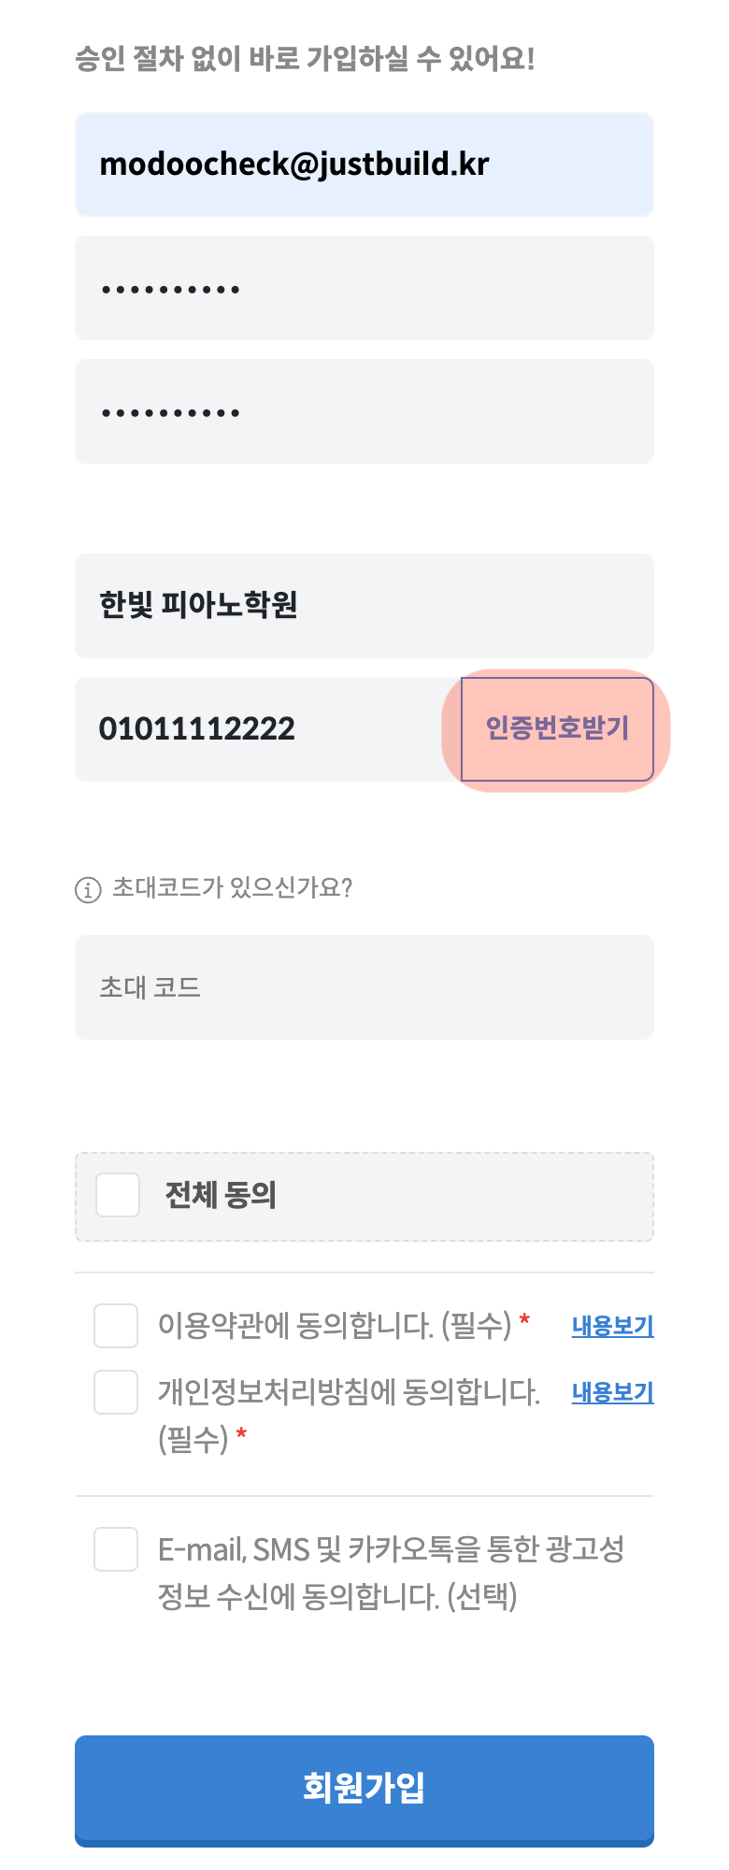Focus the email field with modoocheck@justbuild.kr
The image size is (729, 1870).
(364, 165)
